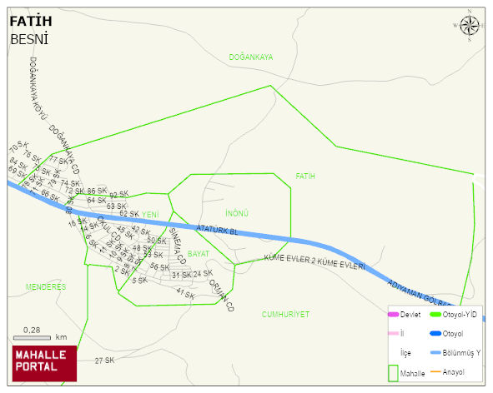Screen dimensions: 493x393
Task: Click the 63 SK street label
Action: 116,206
